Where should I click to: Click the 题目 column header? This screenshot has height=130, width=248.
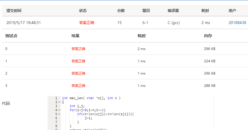146,11
